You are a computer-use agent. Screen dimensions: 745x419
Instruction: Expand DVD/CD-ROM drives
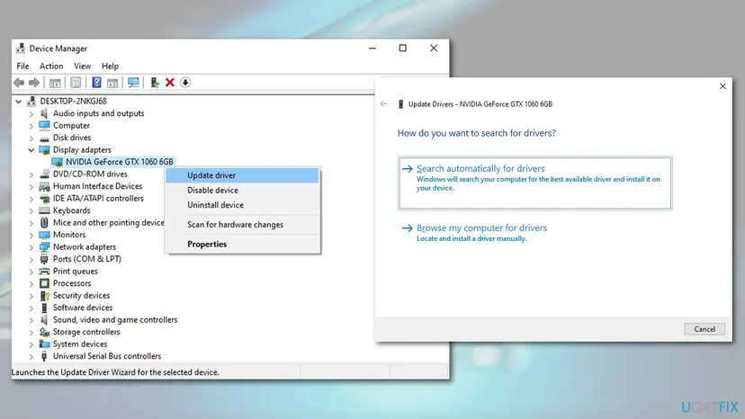(31, 174)
